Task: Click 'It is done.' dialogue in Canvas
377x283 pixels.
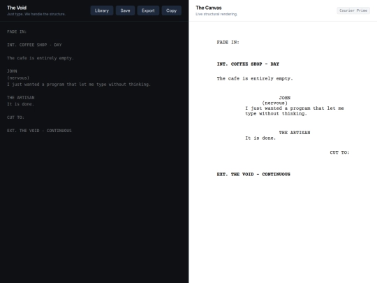Action: coord(260,138)
